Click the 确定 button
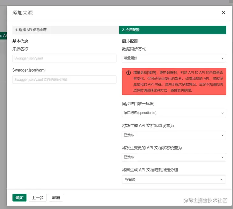233x209 pixels. tap(19, 198)
